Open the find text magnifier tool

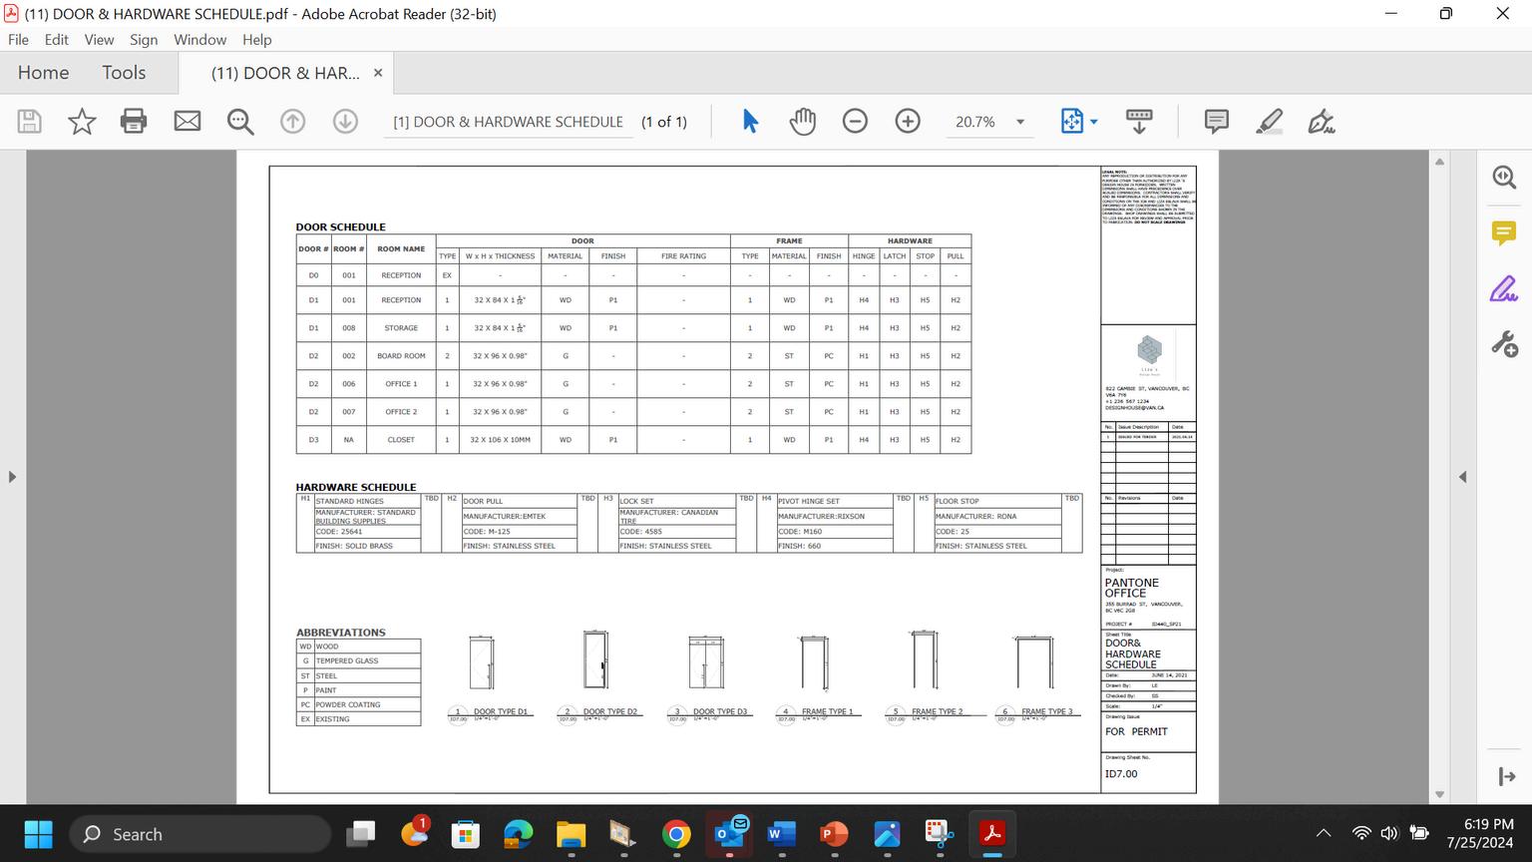240,122
